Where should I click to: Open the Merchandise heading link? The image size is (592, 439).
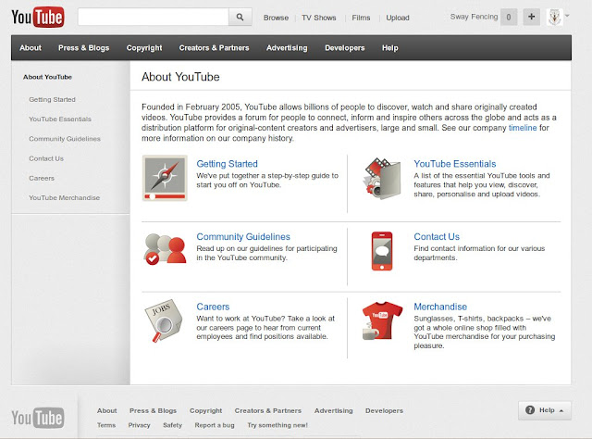point(440,307)
